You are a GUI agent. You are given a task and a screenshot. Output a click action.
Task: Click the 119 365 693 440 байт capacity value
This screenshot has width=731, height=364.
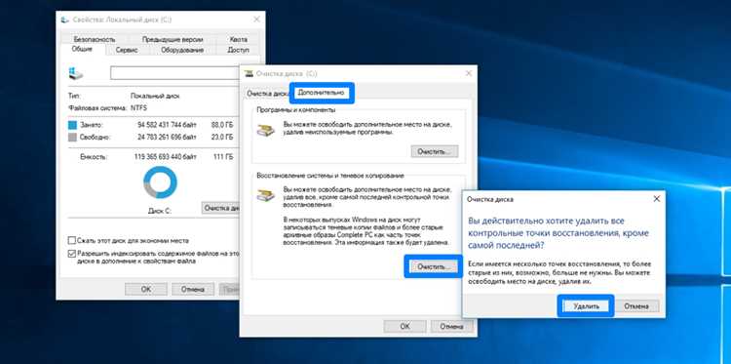coord(165,157)
